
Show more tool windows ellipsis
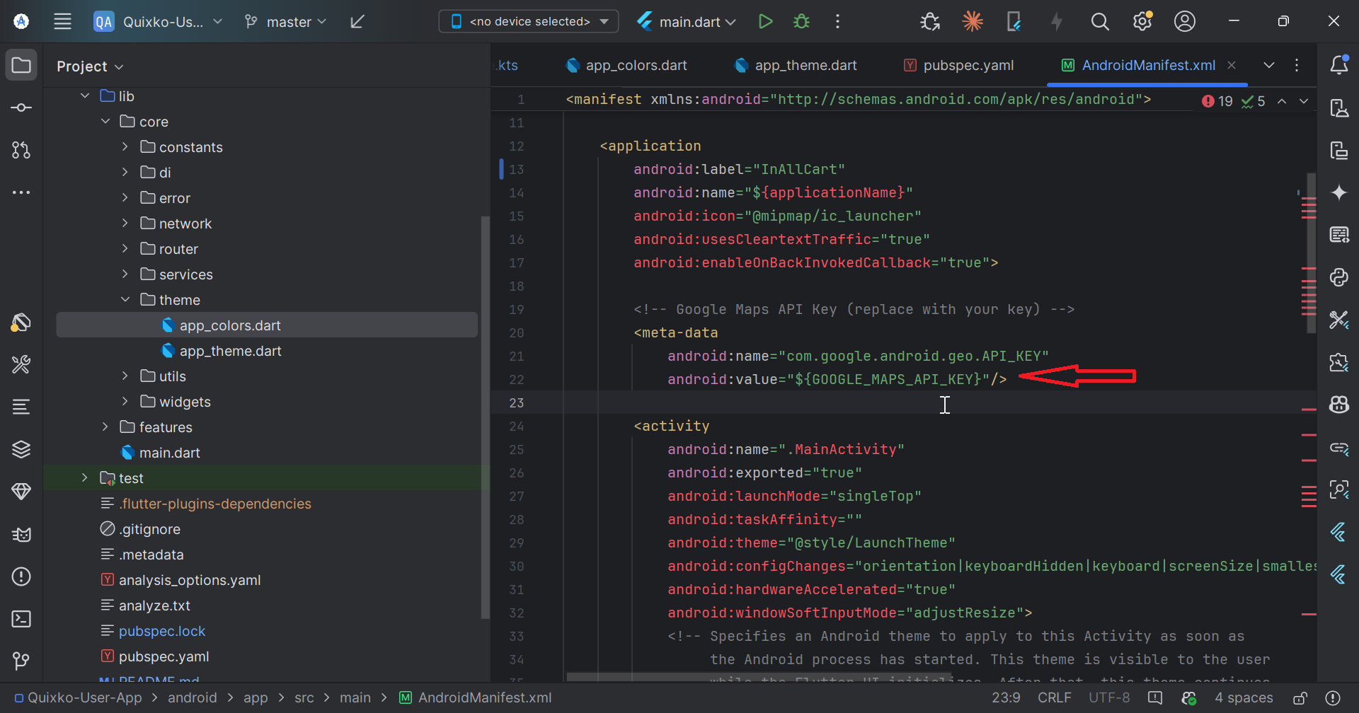click(21, 192)
